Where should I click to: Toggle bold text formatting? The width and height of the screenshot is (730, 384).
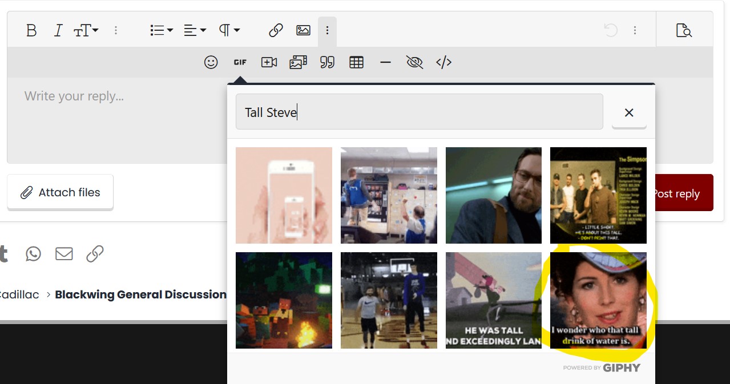(31, 31)
